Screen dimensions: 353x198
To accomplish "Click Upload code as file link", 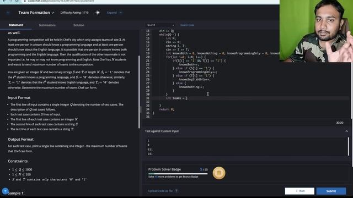I will pyautogui.click(x=161, y=191).
